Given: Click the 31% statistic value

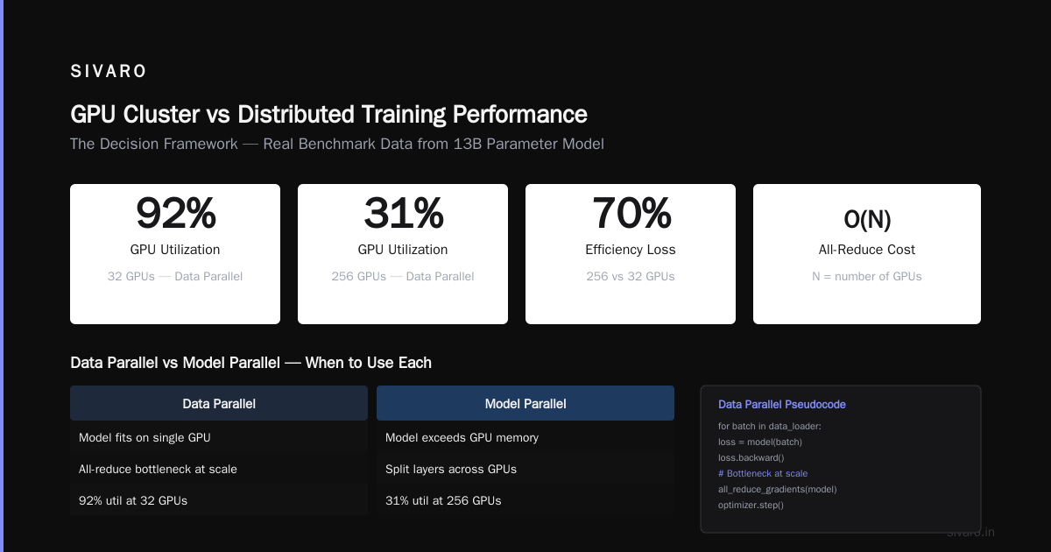Looking at the screenshot, I should (x=403, y=213).
